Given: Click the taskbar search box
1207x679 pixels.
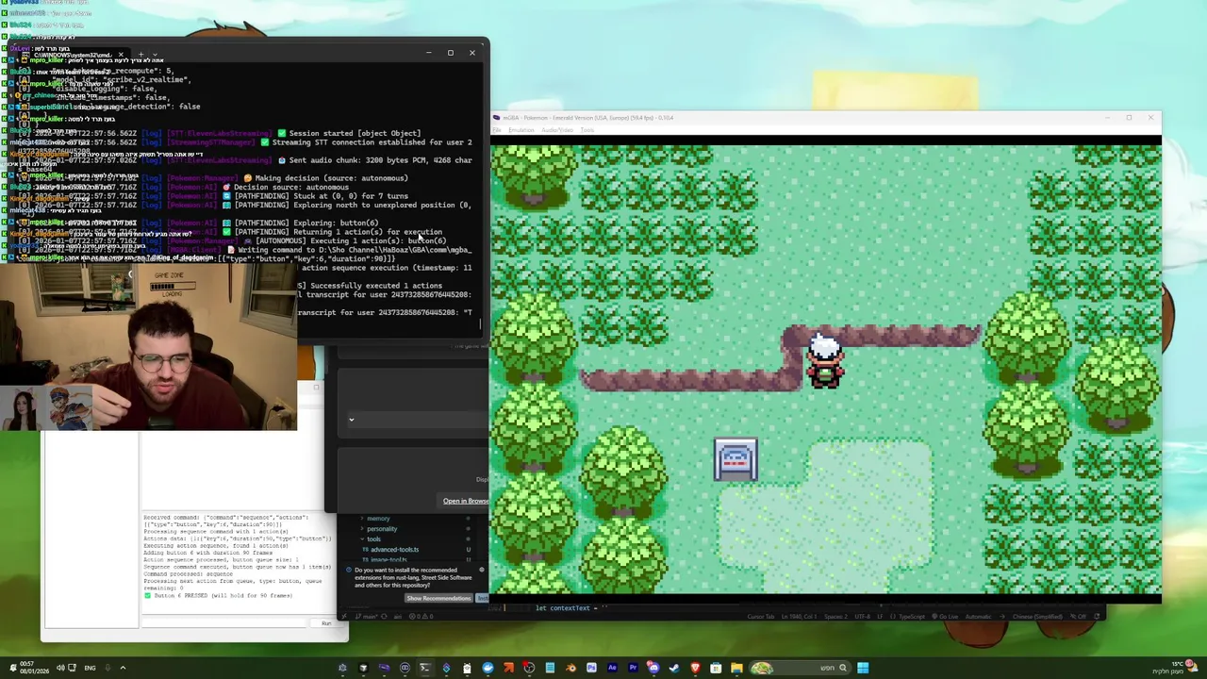Looking at the screenshot, I should (800, 669).
